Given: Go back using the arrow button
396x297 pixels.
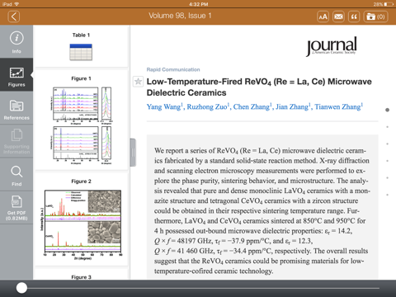Looking at the screenshot, I should [x=14, y=16].
